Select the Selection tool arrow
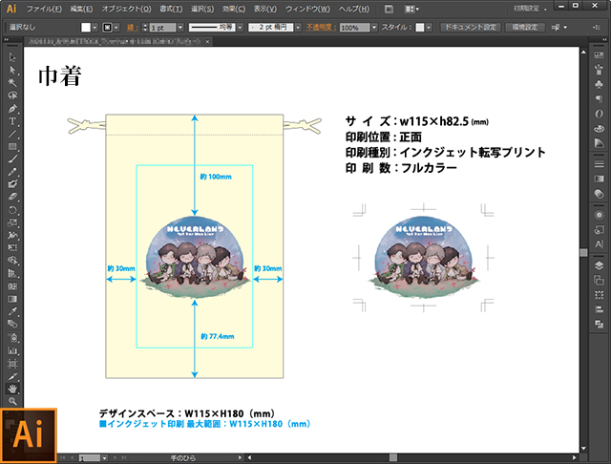This screenshot has width=611, height=464. tap(12, 57)
